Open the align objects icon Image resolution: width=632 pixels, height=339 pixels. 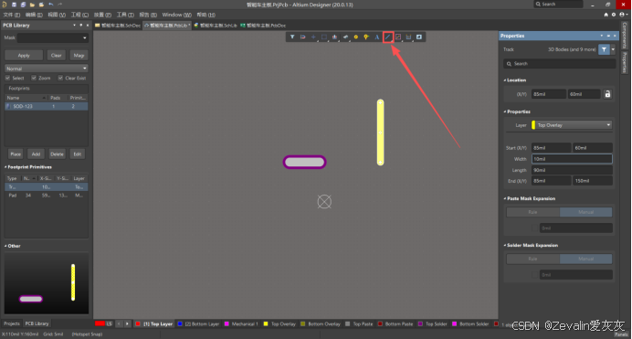coord(334,37)
